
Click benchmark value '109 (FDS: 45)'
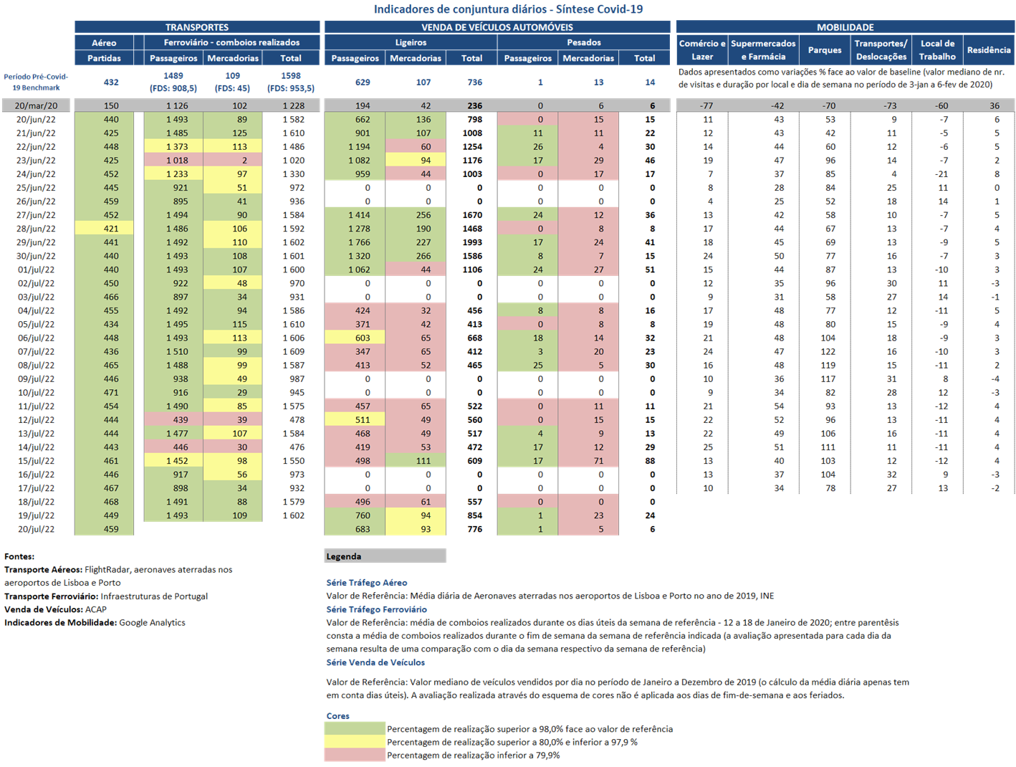233,82
